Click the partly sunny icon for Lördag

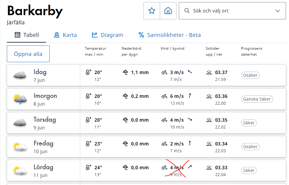tap(20, 171)
